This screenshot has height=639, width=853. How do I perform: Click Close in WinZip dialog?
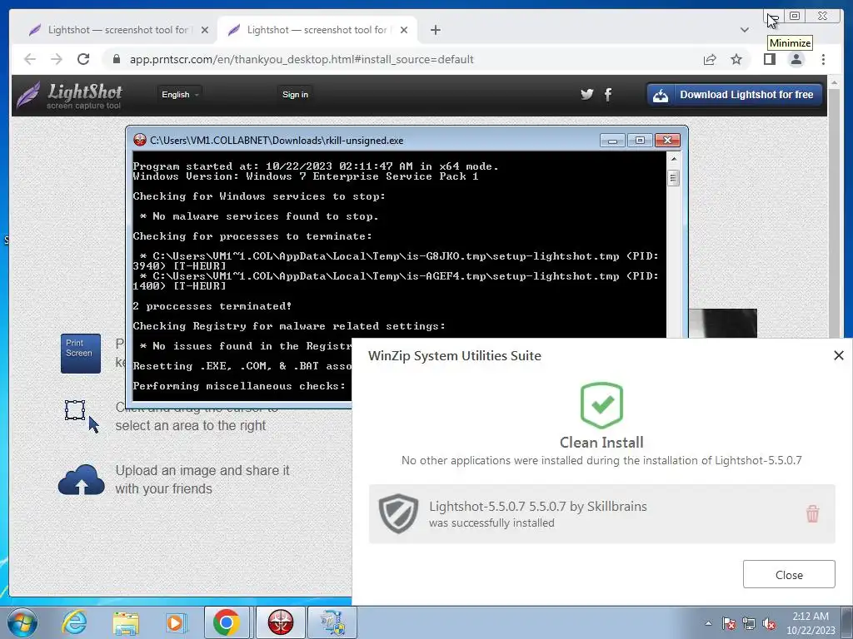tap(789, 574)
